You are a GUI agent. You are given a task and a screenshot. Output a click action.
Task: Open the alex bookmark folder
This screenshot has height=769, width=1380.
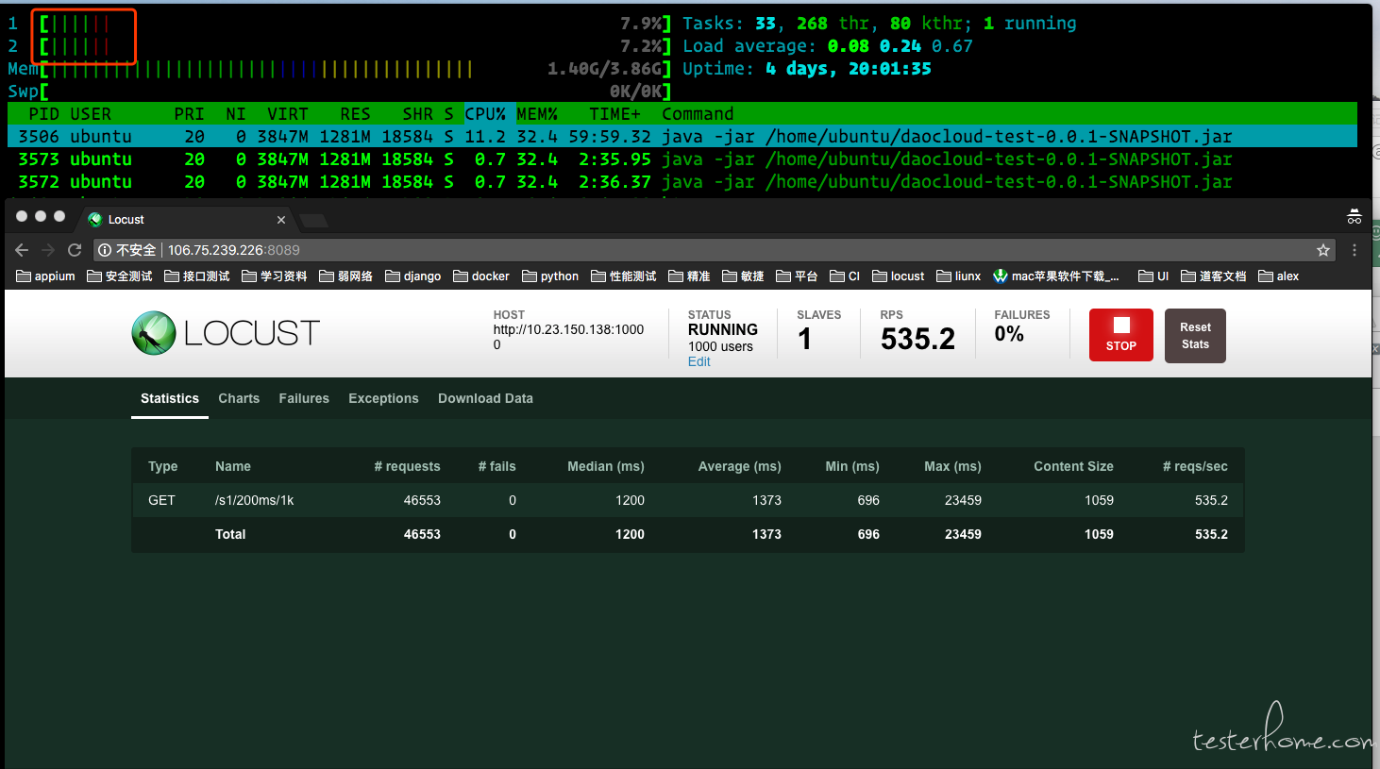pos(1279,276)
